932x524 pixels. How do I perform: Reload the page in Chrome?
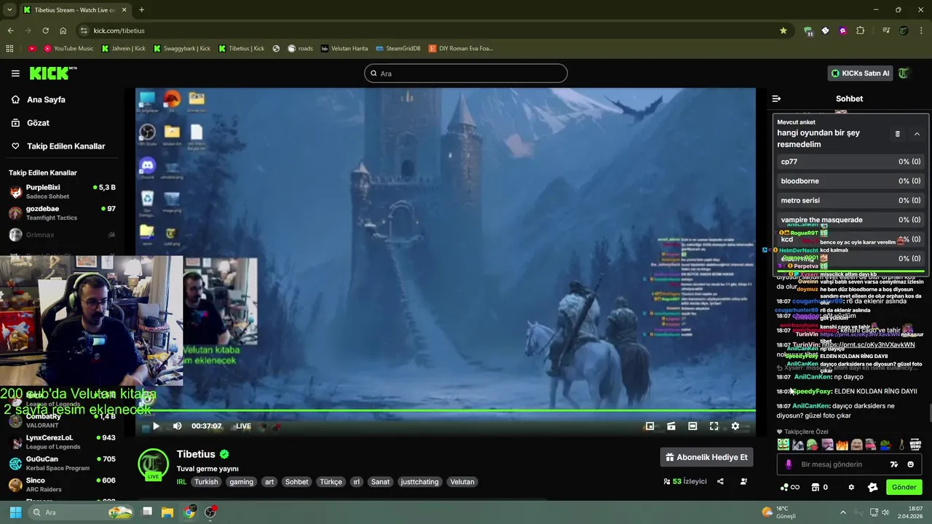click(x=45, y=31)
